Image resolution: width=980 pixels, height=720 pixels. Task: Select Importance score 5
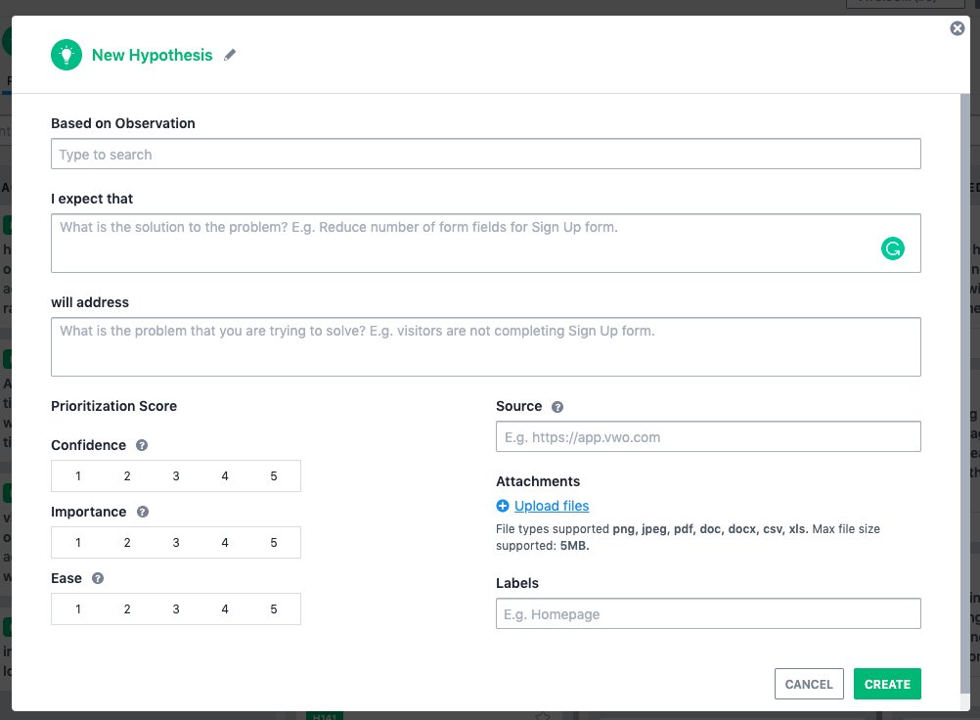[273, 542]
